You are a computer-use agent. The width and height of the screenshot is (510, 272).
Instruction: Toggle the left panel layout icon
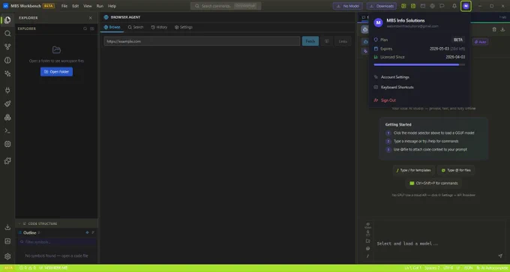403,6
